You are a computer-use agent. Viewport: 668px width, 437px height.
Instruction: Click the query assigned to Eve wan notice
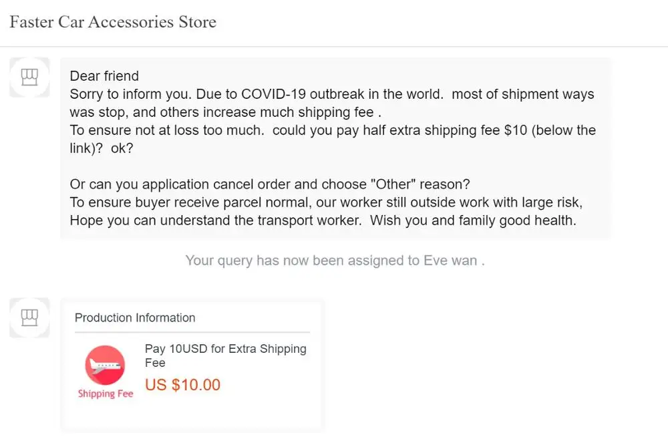pos(334,261)
